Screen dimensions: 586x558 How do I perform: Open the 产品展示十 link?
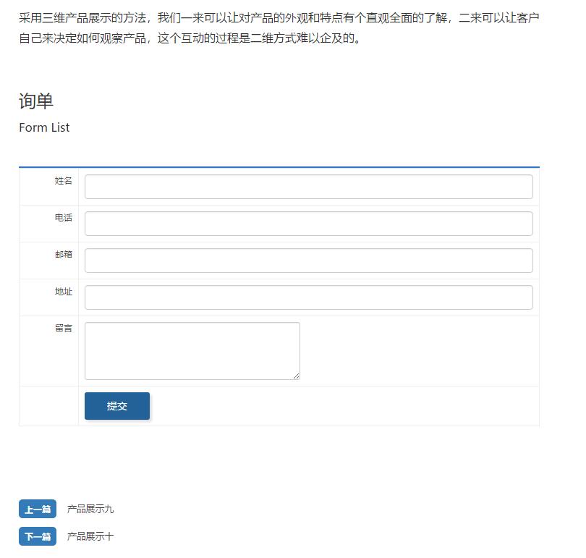tap(90, 537)
